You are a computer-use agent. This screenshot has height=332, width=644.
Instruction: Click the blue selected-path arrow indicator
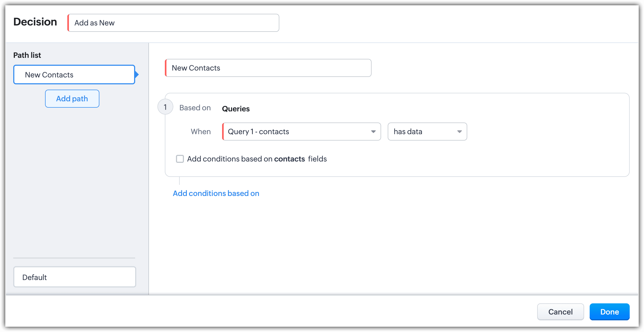[137, 75]
